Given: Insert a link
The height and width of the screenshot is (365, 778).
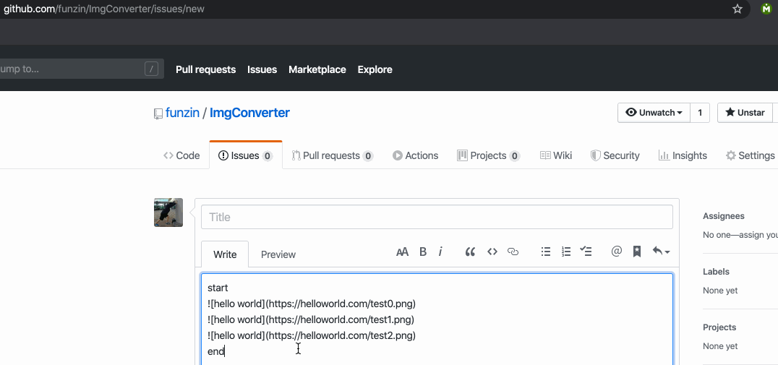Looking at the screenshot, I should coord(513,252).
